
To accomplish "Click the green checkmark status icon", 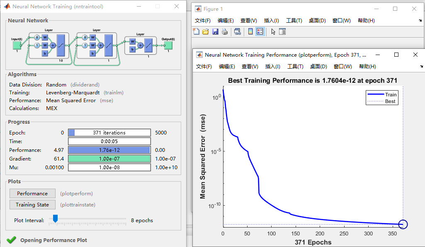I will 11,240.
